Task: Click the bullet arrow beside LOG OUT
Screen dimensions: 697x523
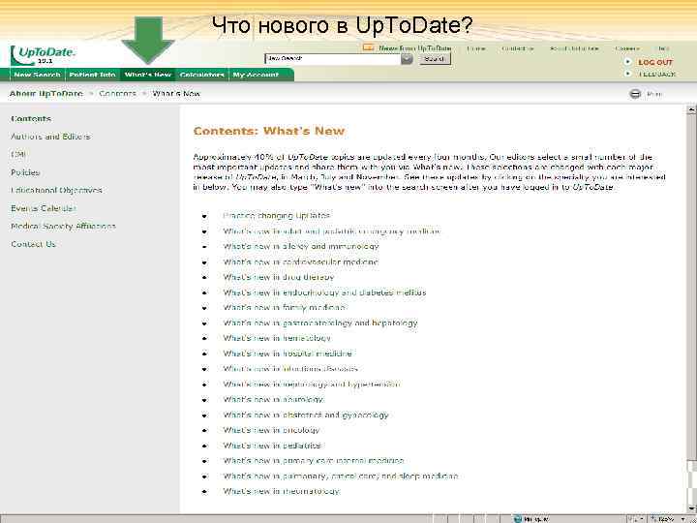Action: tap(627, 62)
